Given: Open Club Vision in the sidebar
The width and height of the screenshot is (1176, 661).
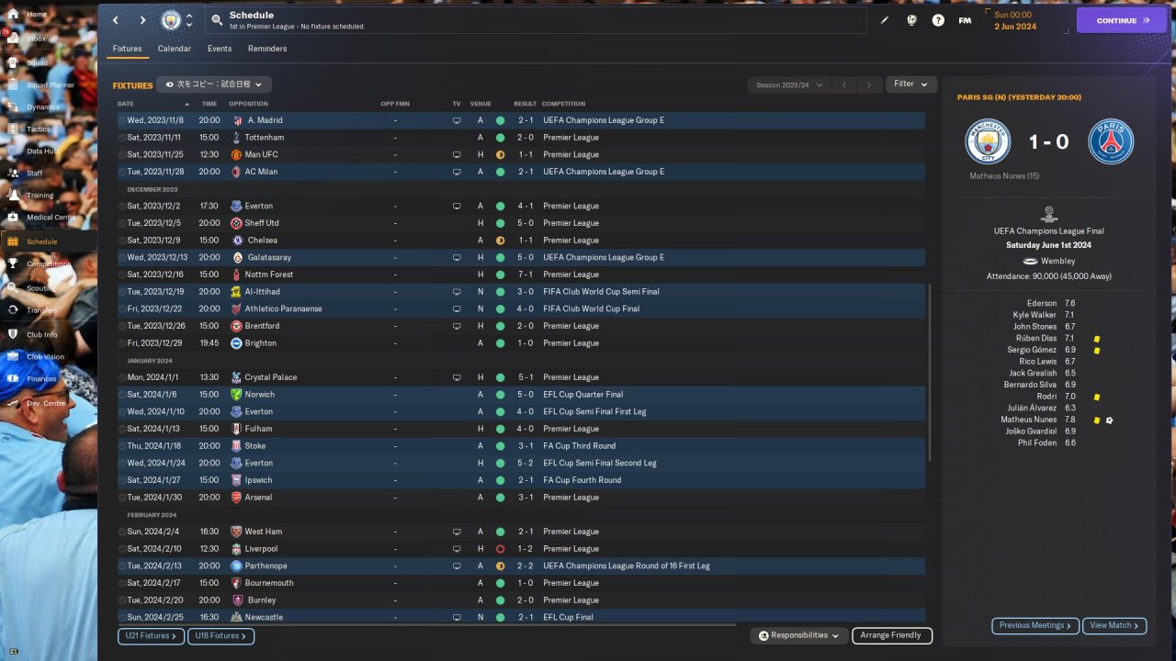Looking at the screenshot, I should point(45,357).
